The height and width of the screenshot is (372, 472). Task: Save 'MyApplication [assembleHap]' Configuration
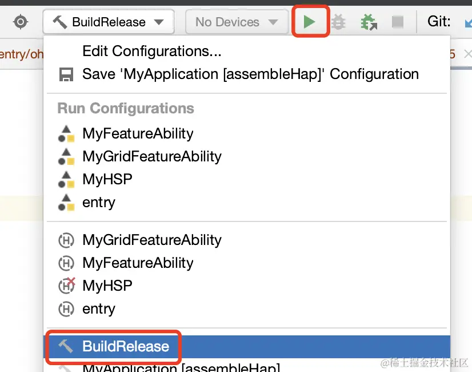[x=250, y=74]
